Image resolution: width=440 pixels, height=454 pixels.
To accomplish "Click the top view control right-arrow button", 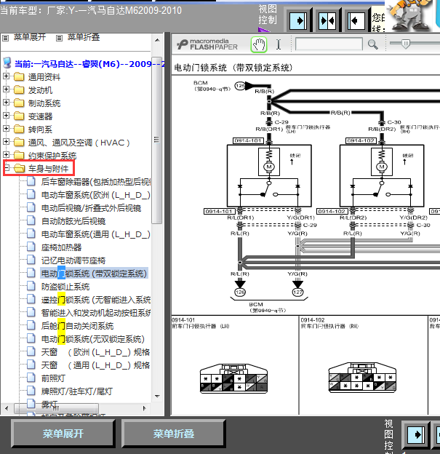I will 298,21.
